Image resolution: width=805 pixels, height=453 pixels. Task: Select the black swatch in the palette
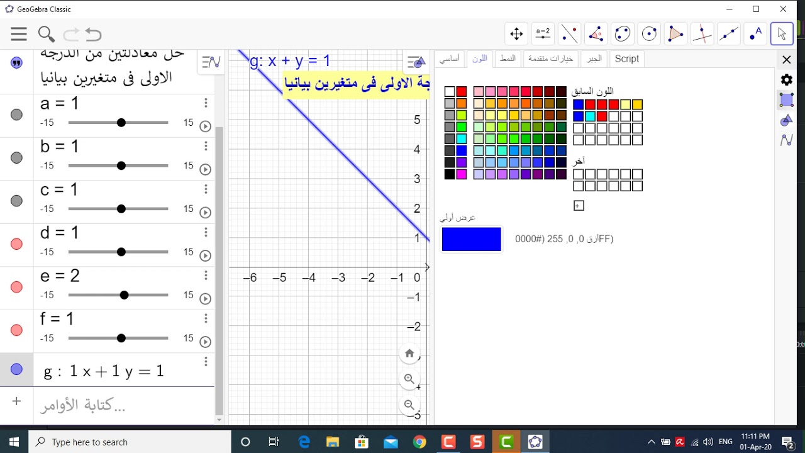pyautogui.click(x=450, y=174)
